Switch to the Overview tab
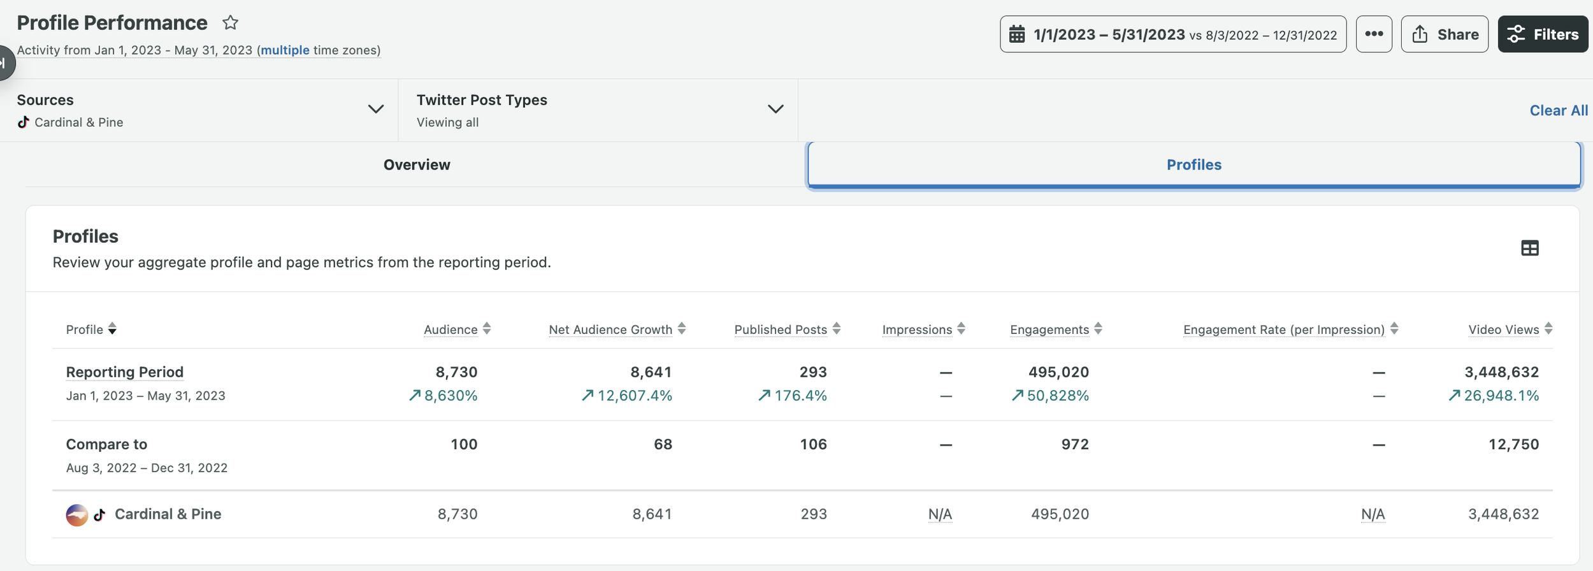Viewport: 1593px width, 571px height. pyautogui.click(x=417, y=164)
